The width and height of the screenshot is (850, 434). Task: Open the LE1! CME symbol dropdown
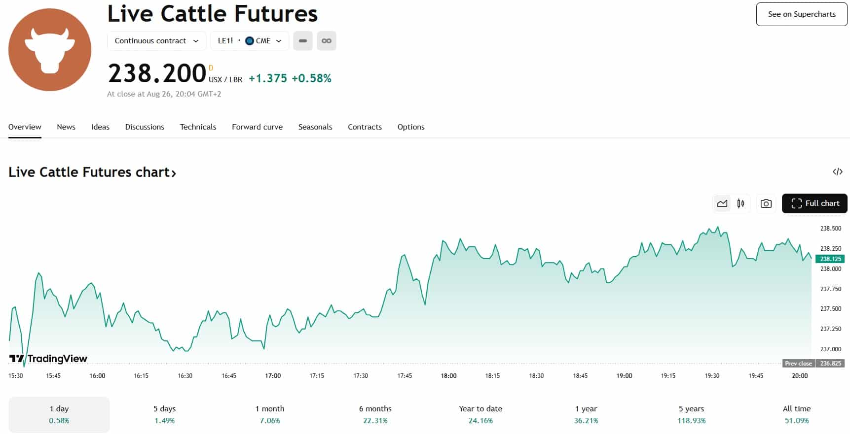(249, 41)
